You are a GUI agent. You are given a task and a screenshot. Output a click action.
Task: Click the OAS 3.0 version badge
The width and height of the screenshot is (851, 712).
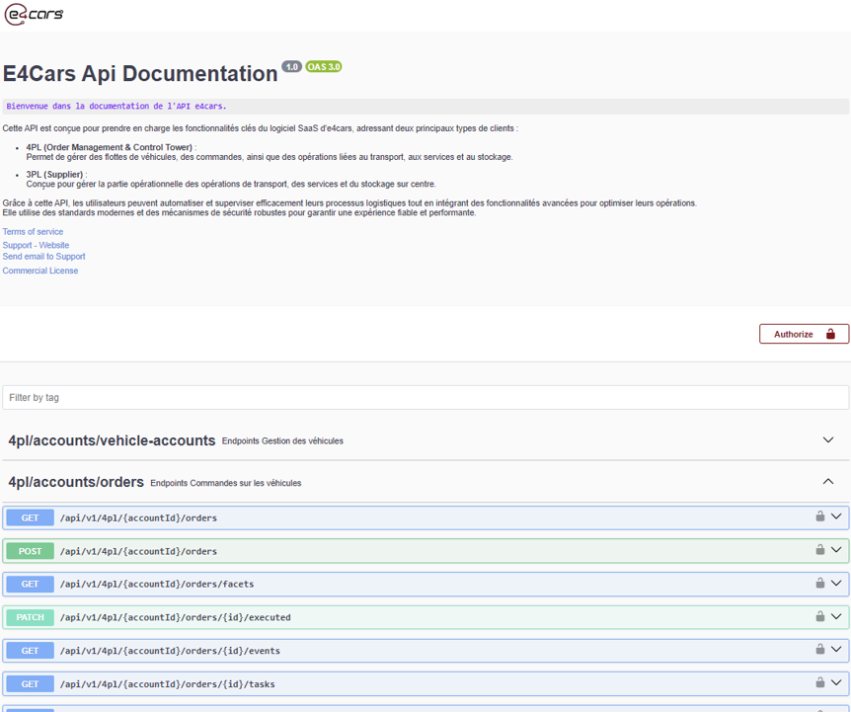[324, 67]
